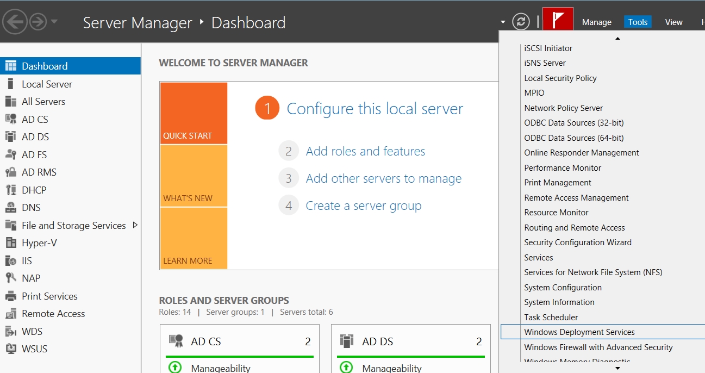This screenshot has width=705, height=373.
Task: Open the dropdown arrow left of refresh
Action: [503, 22]
